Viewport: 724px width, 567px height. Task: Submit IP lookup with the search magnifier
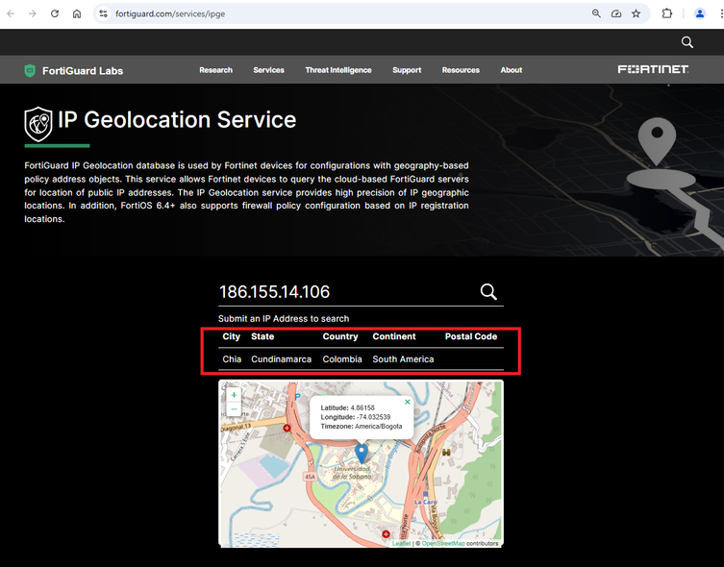(x=488, y=291)
